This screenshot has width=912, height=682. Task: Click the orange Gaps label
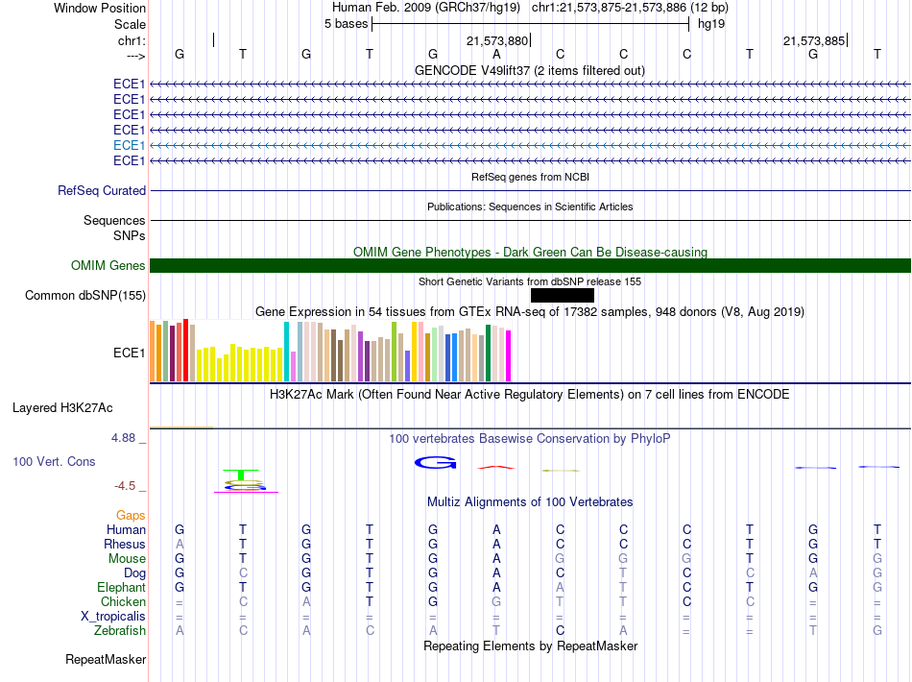(x=131, y=516)
